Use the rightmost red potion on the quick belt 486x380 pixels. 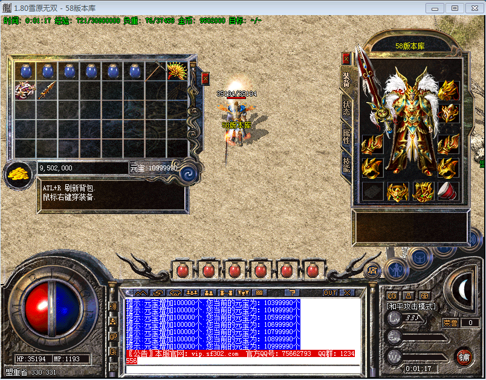pos(313,271)
